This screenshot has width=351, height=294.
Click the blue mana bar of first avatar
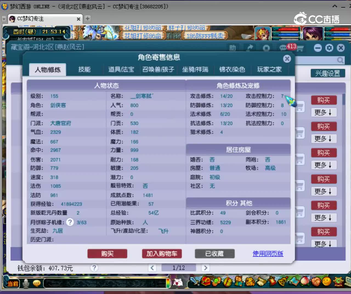pos(286,34)
